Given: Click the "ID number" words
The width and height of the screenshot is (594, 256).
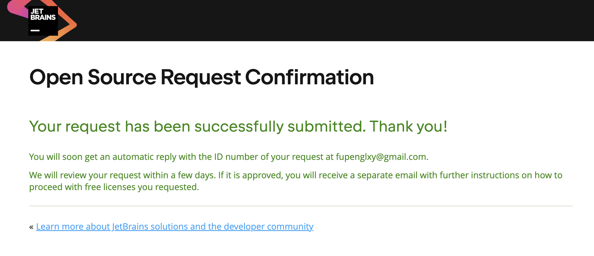Looking at the screenshot, I should [x=236, y=157].
